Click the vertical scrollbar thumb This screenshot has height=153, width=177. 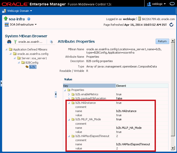pyautogui.click(x=173, y=89)
